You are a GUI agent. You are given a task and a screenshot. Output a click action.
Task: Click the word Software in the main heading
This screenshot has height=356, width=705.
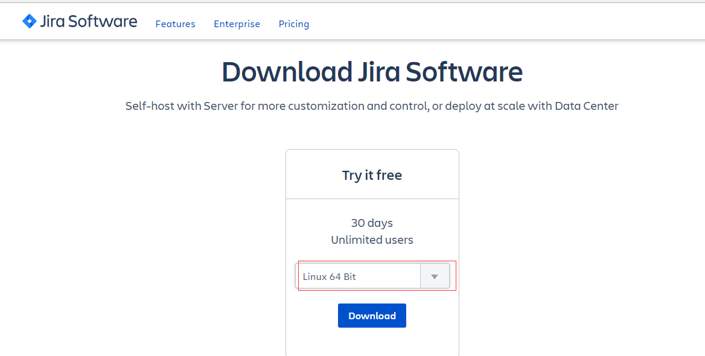[x=464, y=72]
